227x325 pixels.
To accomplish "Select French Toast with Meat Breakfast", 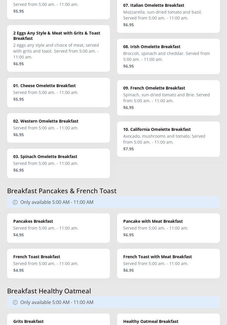I will click(x=168, y=263).
